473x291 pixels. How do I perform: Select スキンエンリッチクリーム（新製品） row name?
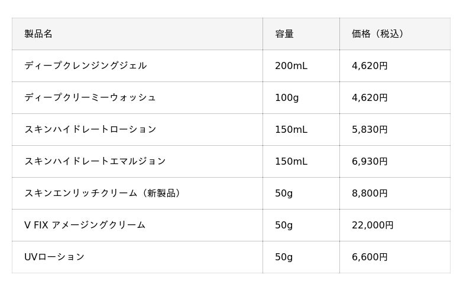click(103, 193)
